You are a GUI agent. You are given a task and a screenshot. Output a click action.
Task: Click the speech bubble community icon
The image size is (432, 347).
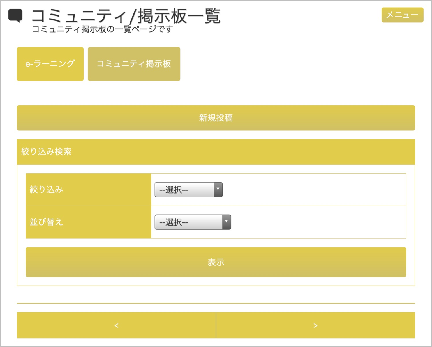(15, 16)
